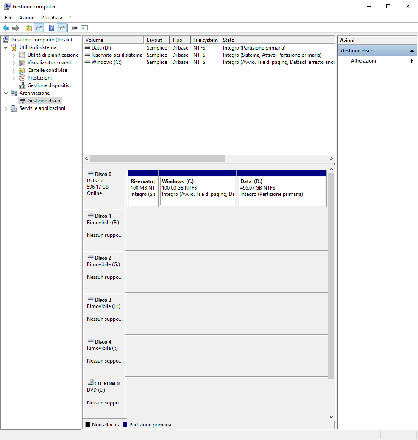Sort volumes by File system column header
This screenshot has height=440, width=418.
205,40
